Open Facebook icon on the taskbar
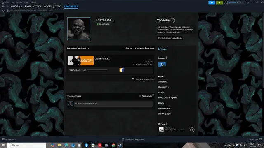This screenshot has height=148, width=264. point(86,145)
